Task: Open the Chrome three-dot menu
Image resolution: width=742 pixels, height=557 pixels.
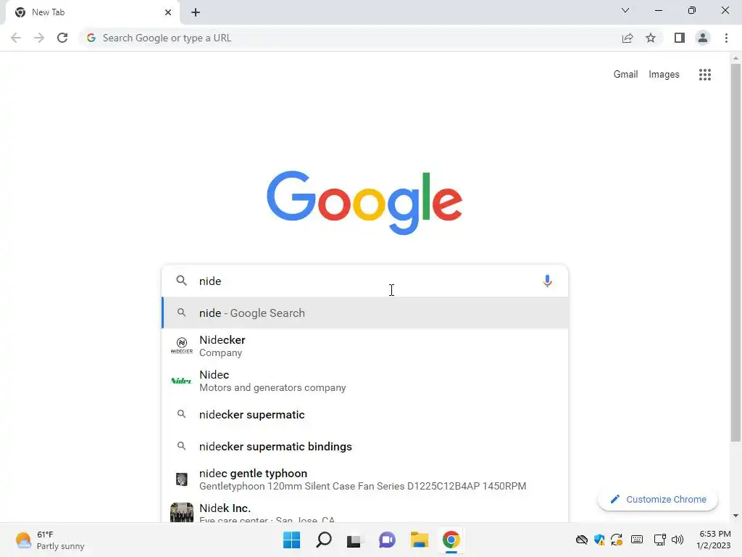Action: 726,38
